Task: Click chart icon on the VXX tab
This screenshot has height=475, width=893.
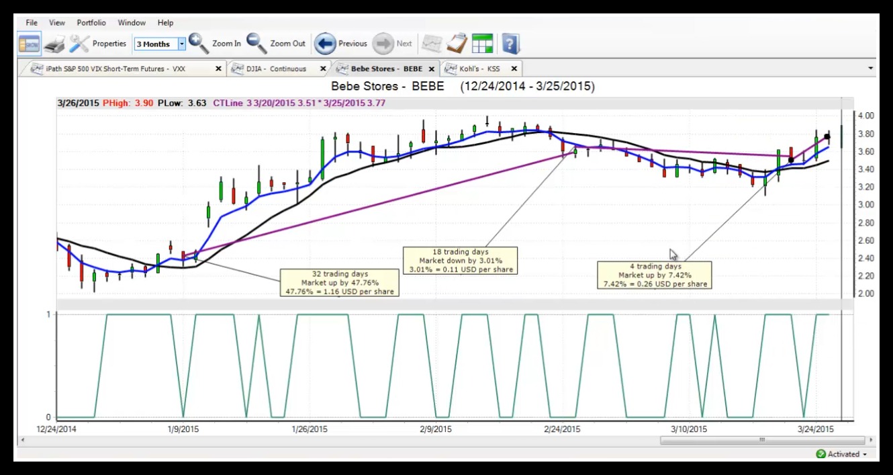Action: 36,69
